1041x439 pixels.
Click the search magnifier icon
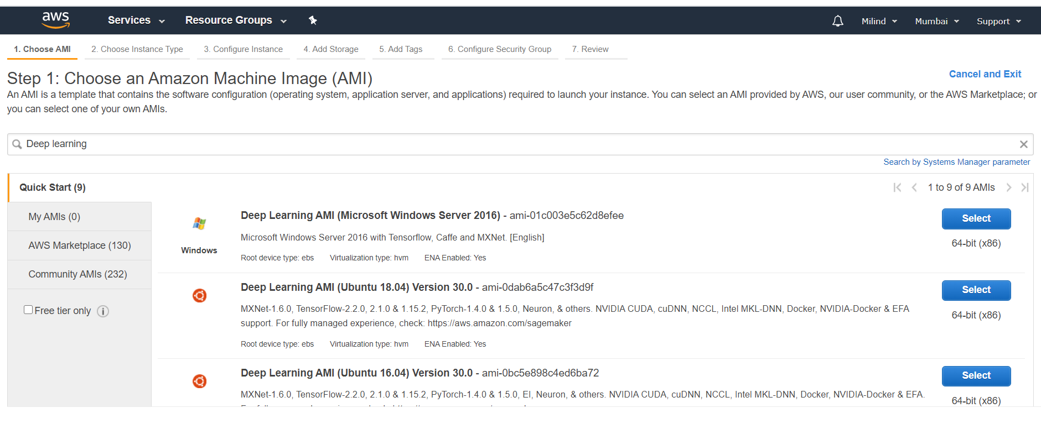[17, 144]
